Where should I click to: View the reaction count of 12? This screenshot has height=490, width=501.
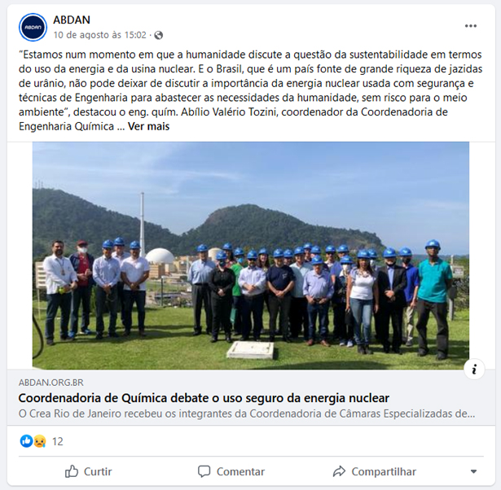pyautogui.click(x=58, y=441)
